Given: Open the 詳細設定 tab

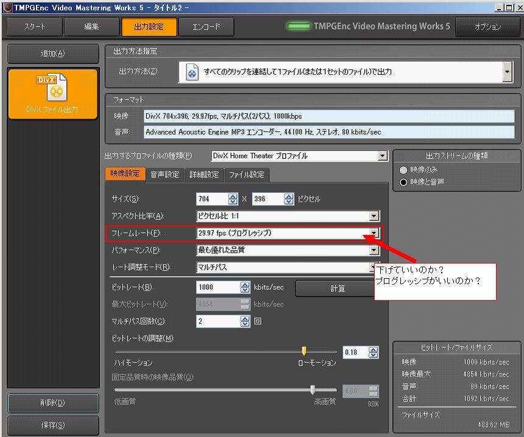Looking at the screenshot, I should click(204, 175).
